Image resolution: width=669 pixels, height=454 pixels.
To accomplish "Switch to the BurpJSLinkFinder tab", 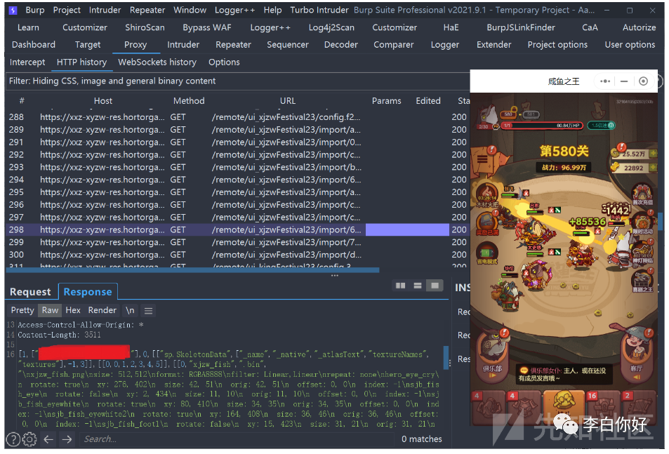I will 521,27.
